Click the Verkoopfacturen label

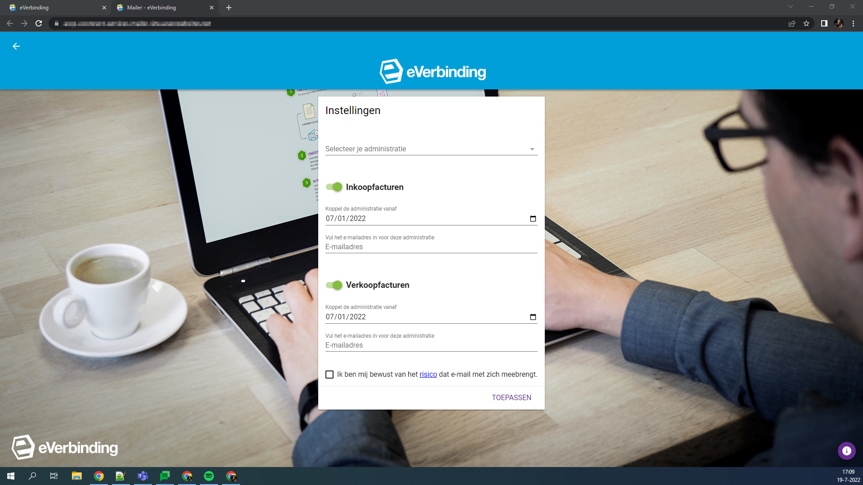[378, 285]
